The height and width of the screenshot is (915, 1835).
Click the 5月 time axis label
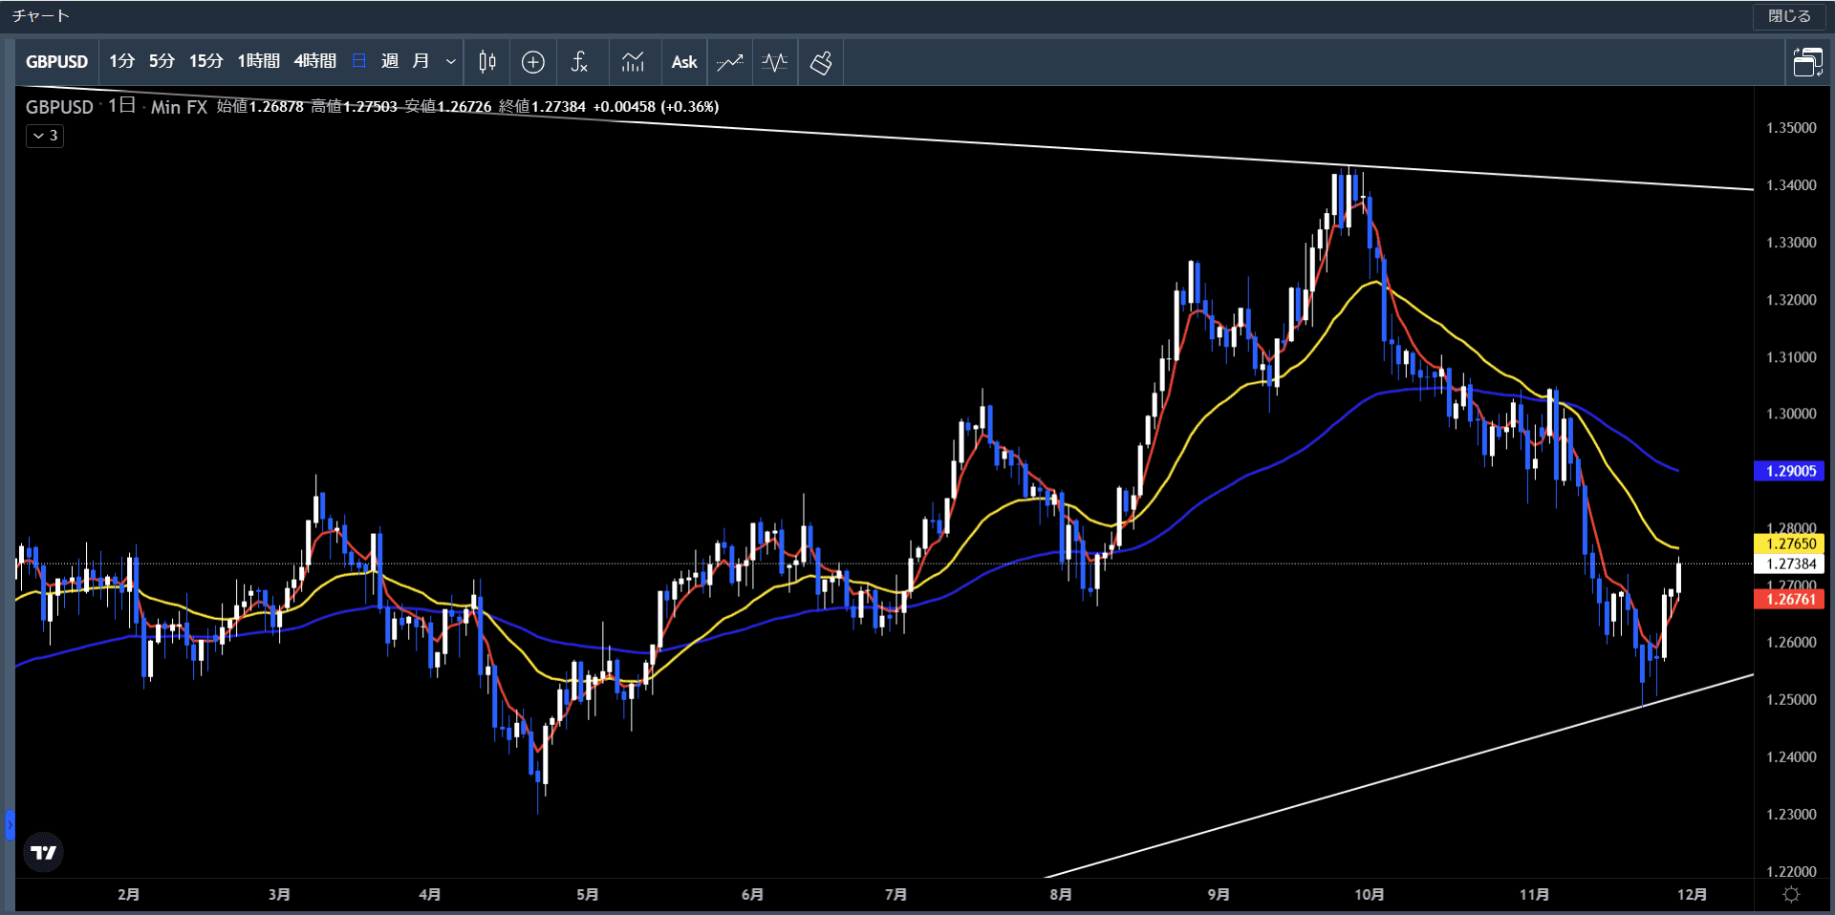588,895
